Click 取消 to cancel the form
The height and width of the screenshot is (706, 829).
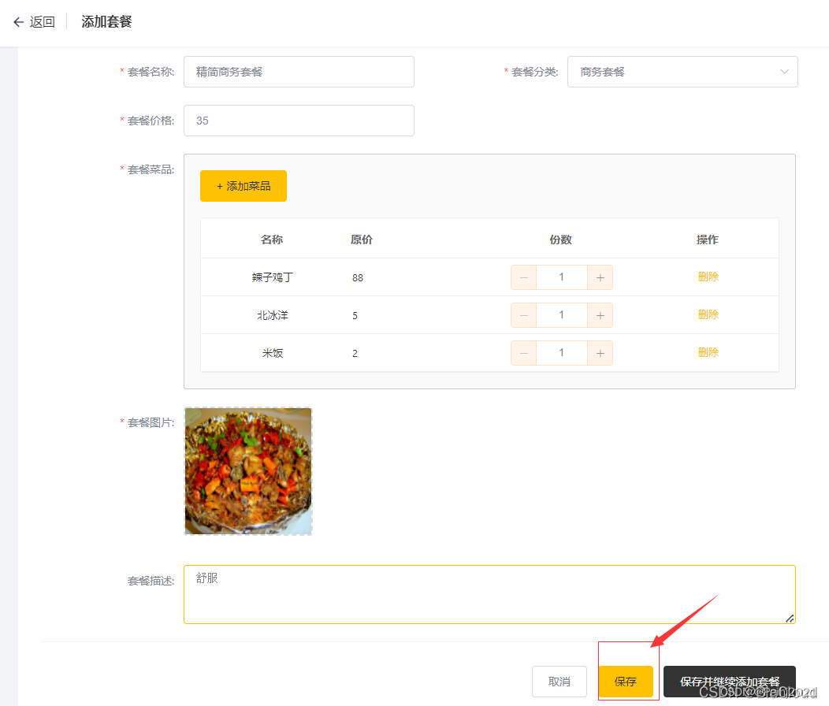[x=559, y=681]
